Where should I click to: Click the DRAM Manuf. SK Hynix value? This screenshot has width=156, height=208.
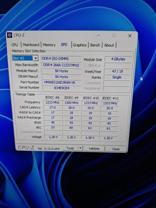(62, 77)
